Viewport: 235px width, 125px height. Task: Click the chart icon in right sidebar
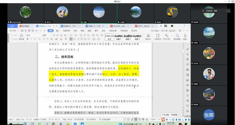tap(187, 80)
